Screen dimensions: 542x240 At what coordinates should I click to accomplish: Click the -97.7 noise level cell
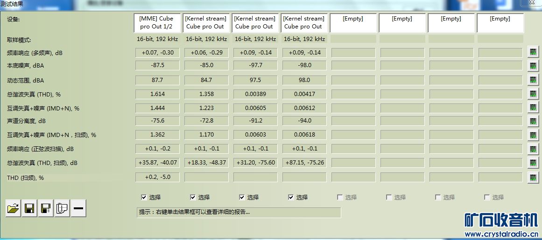coord(256,65)
